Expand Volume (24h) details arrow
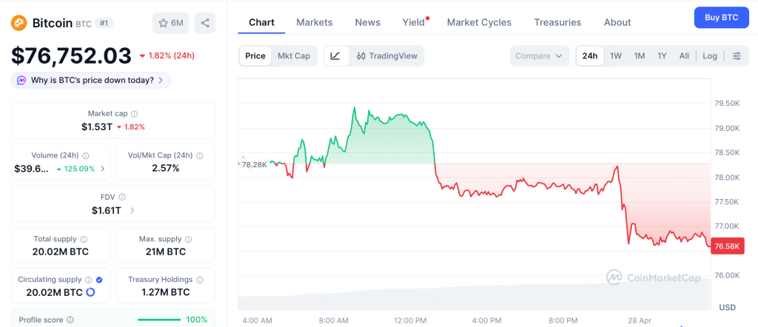The height and width of the screenshot is (327, 758). click(x=102, y=169)
